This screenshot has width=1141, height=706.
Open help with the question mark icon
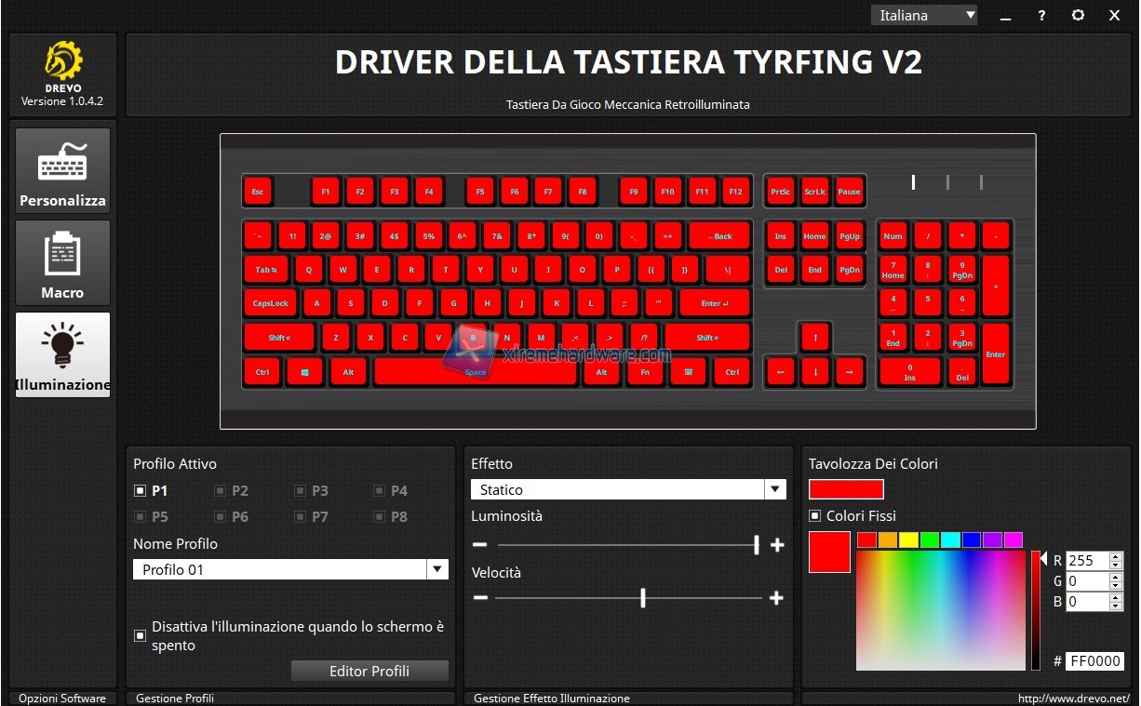1041,15
